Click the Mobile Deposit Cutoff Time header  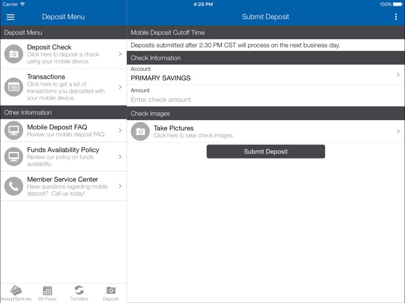tap(266, 32)
